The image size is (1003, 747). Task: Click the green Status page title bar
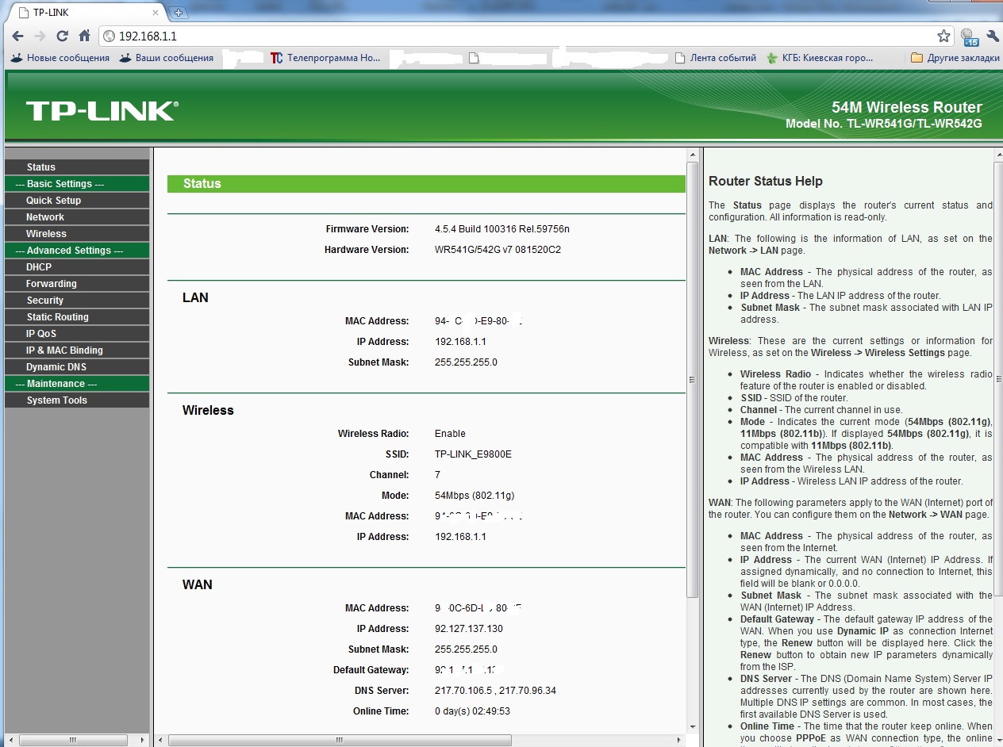tap(426, 184)
